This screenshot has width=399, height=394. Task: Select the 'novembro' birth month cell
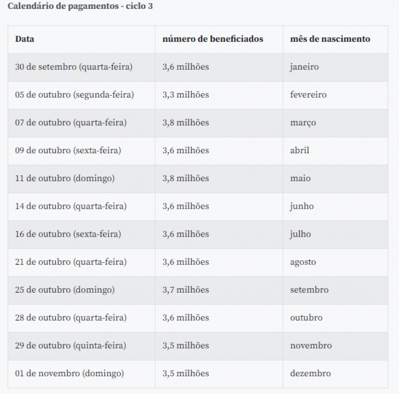coord(336,346)
